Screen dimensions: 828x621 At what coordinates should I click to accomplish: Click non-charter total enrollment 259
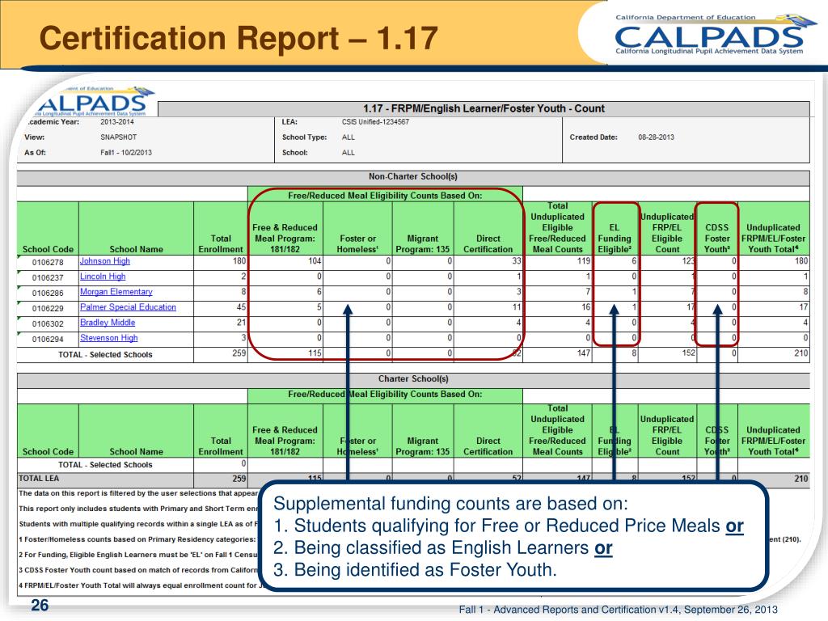(x=239, y=353)
